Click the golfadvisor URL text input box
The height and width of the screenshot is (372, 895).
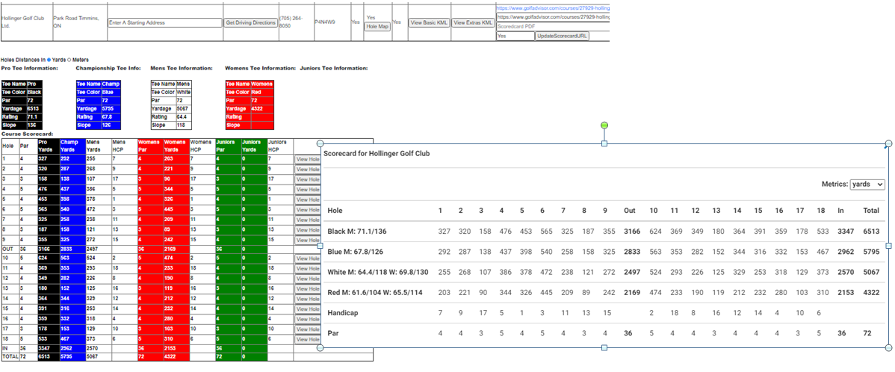(553, 18)
